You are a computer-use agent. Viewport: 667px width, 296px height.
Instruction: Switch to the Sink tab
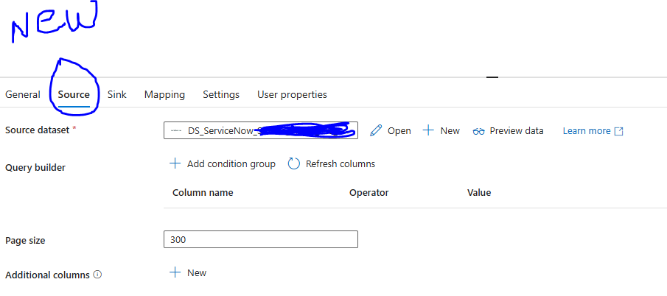pyautogui.click(x=117, y=94)
